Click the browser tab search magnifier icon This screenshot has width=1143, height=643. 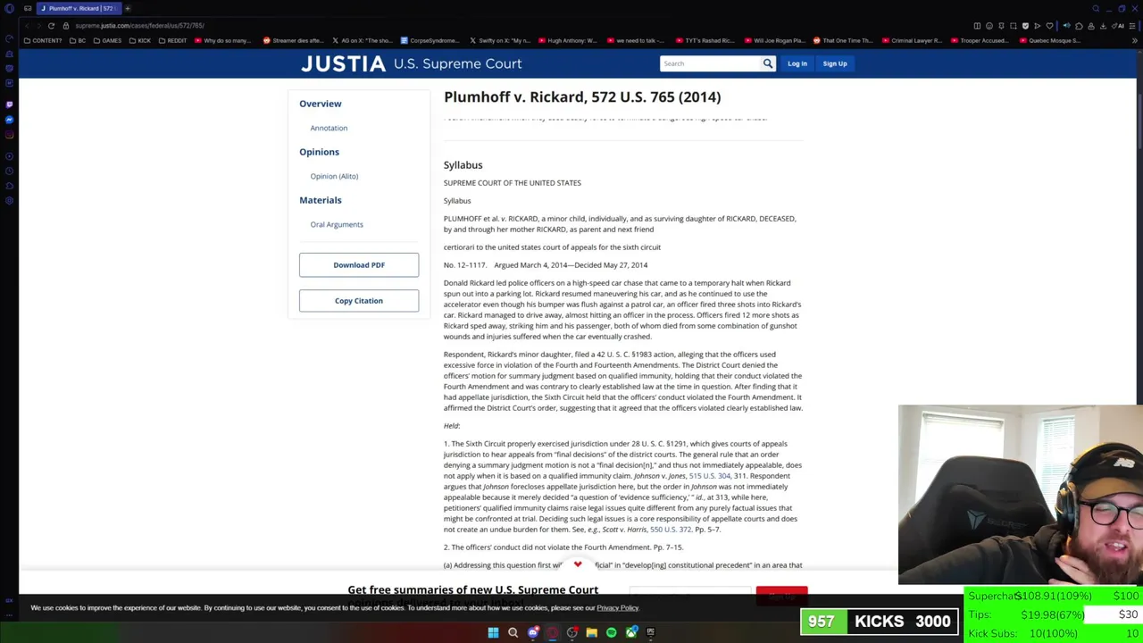1096,9
